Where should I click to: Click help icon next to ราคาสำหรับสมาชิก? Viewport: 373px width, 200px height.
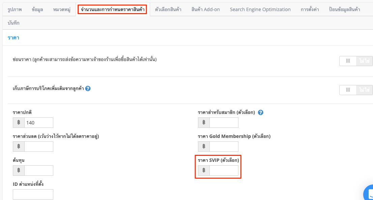tap(260, 112)
